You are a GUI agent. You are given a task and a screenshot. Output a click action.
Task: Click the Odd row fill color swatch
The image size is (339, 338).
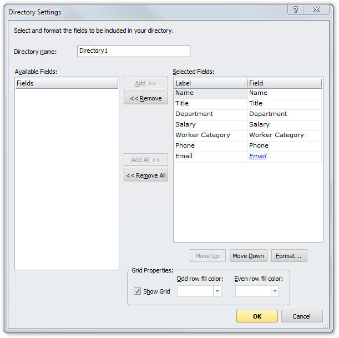point(195,291)
